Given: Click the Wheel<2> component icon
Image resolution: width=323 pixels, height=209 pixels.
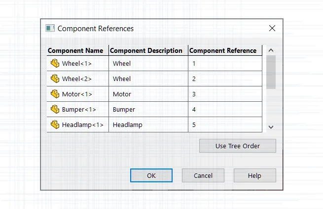Looking at the screenshot, I should click(x=55, y=79).
